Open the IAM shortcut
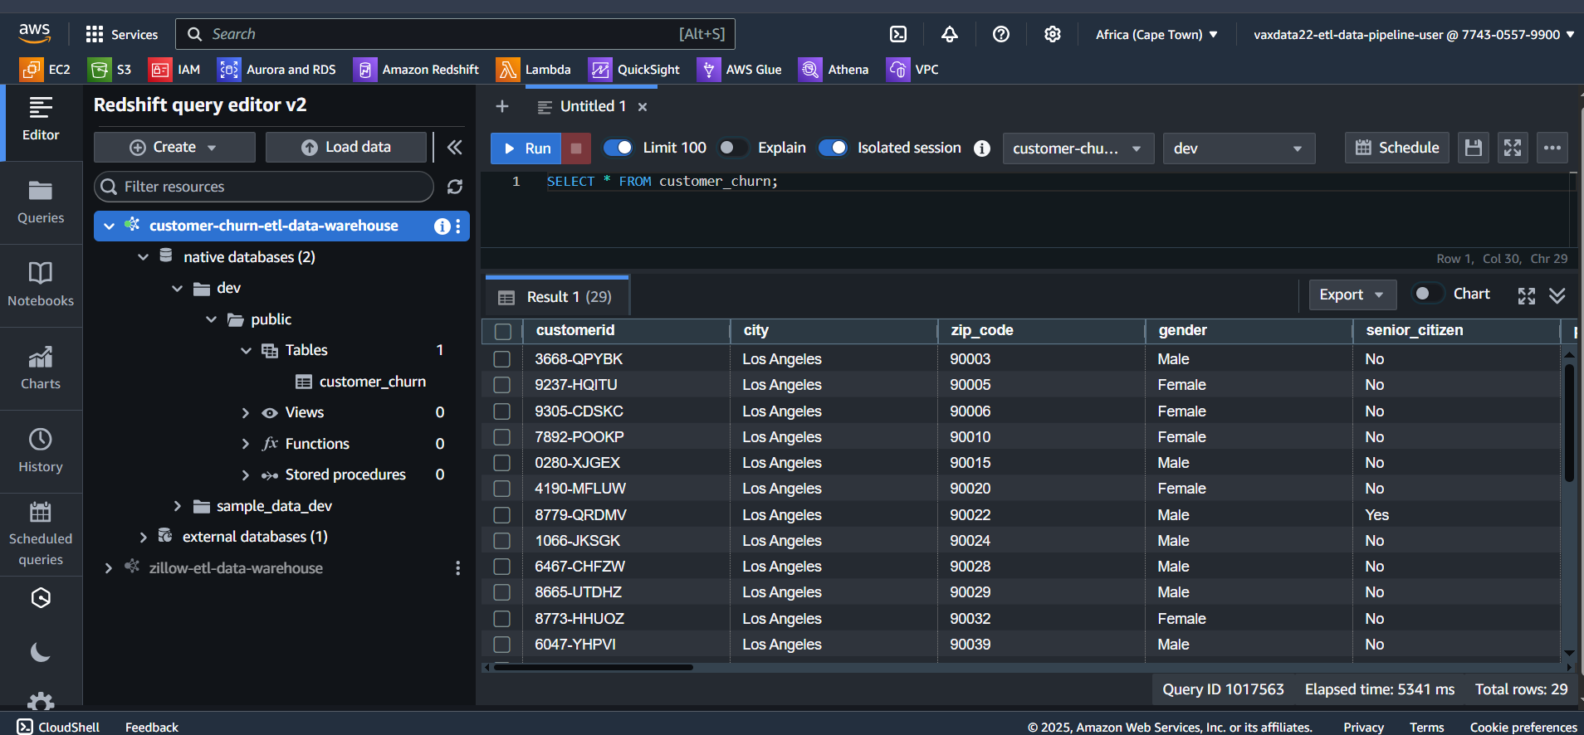 174,70
